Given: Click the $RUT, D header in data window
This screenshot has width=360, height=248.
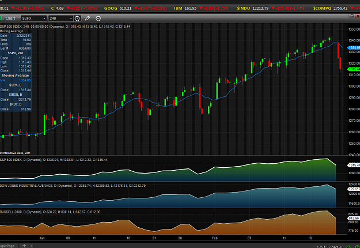Looking at the screenshot, I should pos(16,104).
